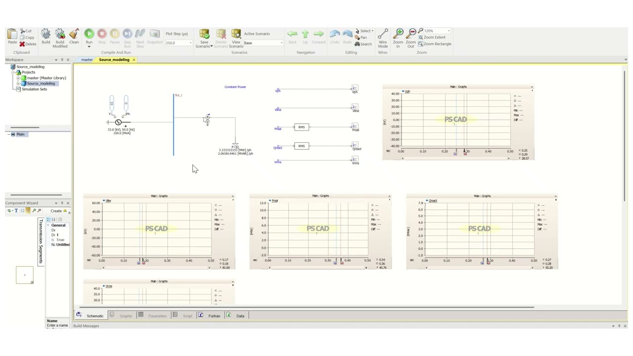
Task: Take a Snapshot with camera icon
Action: tap(155, 34)
